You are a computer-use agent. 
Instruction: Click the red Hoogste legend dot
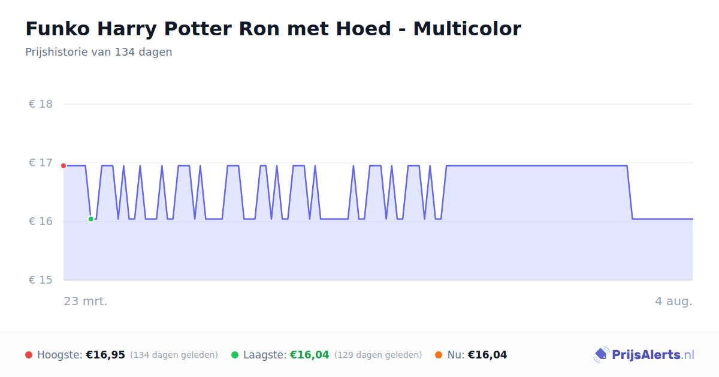tap(29, 355)
